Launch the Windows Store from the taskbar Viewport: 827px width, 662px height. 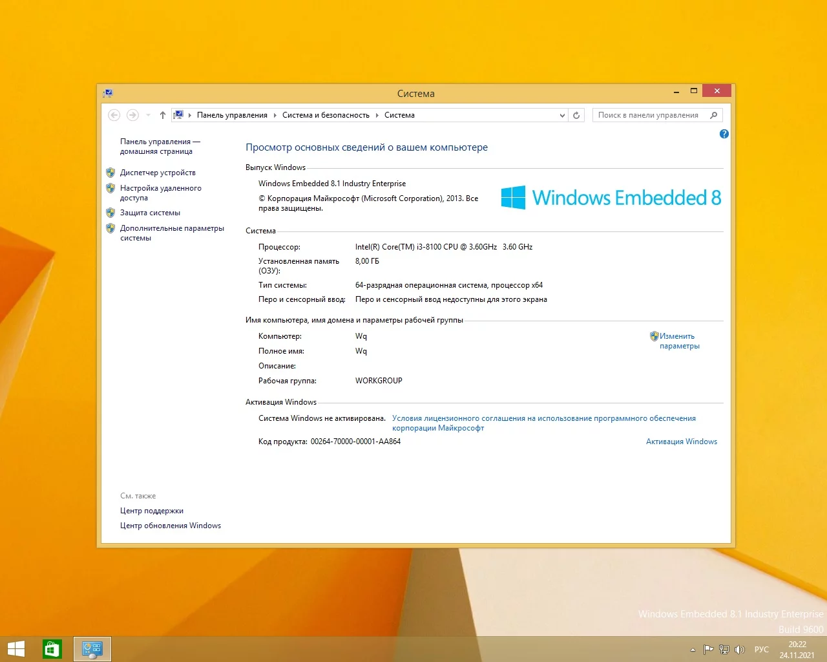(x=52, y=649)
